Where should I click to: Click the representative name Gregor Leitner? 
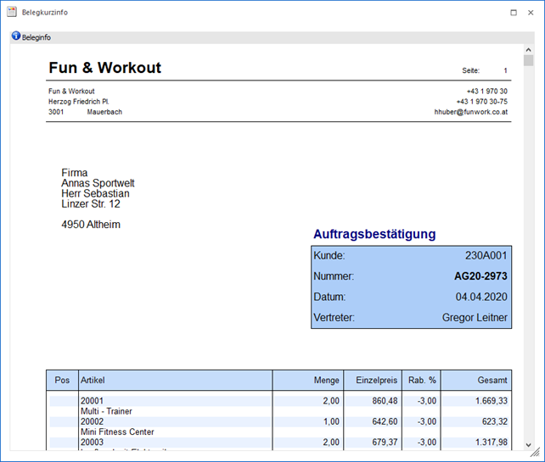click(x=475, y=318)
